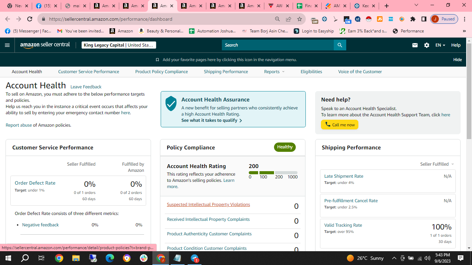Open the Login to Easyship bookmark
The height and width of the screenshot is (265, 472).
[x=314, y=31]
